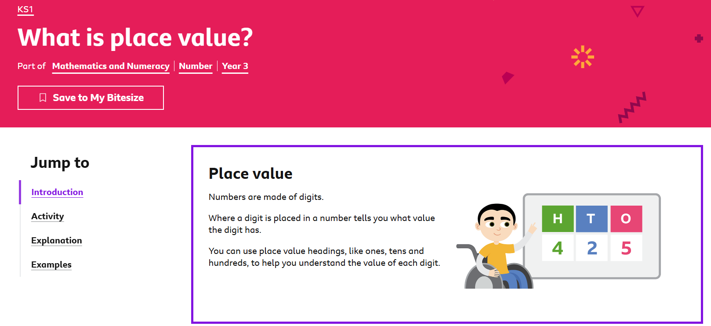Click the bookmark icon on Save button

pyautogui.click(x=43, y=98)
